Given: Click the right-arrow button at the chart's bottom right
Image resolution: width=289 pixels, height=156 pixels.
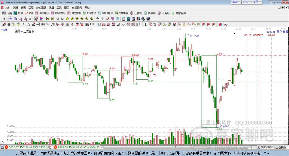Looking at the screenshot, I should point(286,142).
